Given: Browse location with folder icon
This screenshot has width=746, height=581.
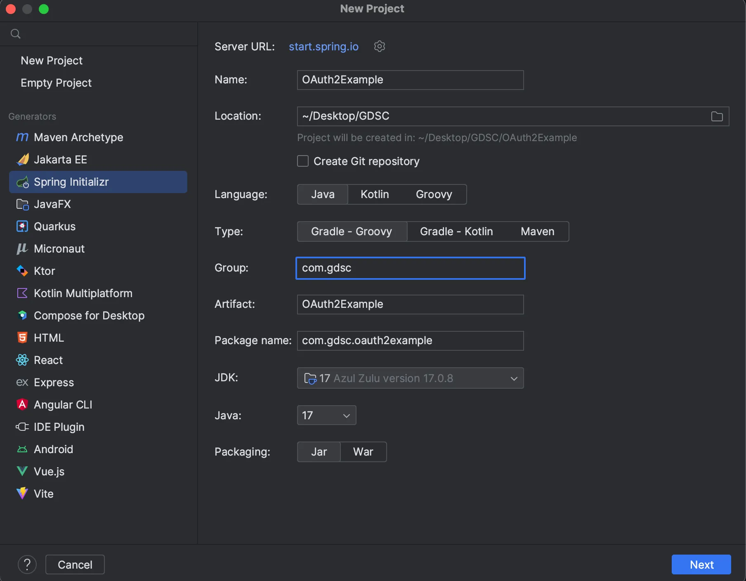Looking at the screenshot, I should pos(717,116).
